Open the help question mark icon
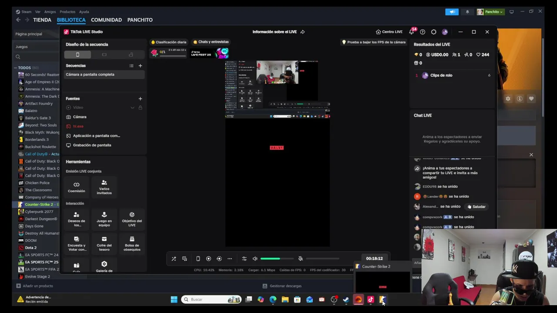Image resolution: width=557 pixels, height=313 pixels. [423, 32]
